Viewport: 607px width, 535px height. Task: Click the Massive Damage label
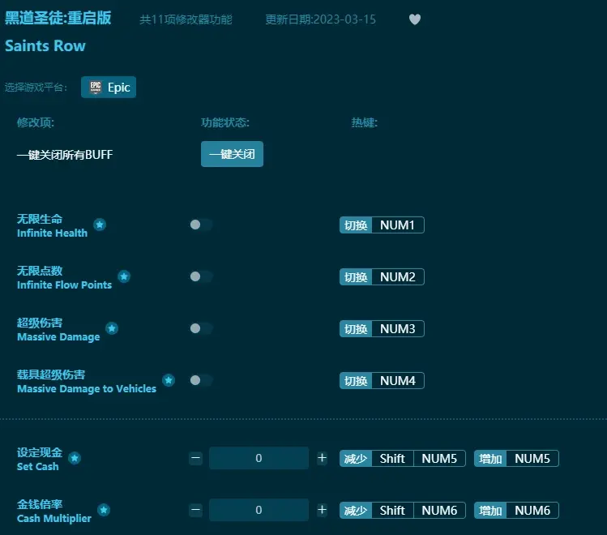(x=58, y=336)
